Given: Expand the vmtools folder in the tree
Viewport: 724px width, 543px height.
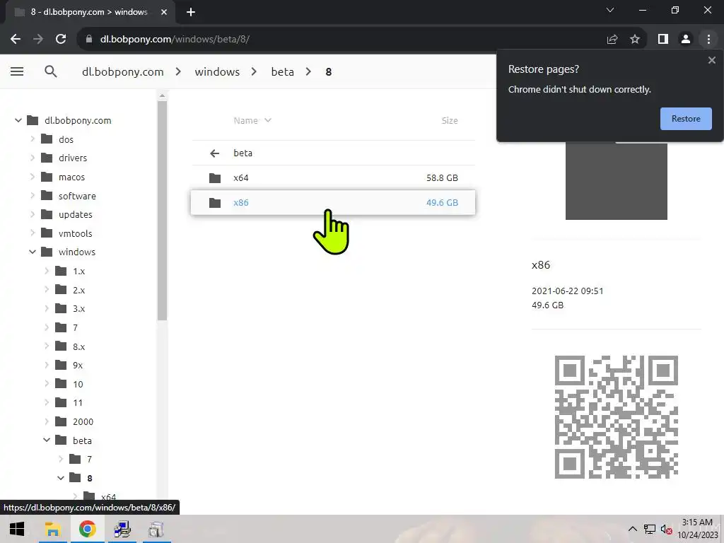Looking at the screenshot, I should coord(33,233).
